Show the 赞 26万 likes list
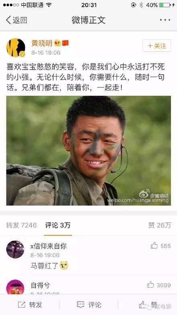The image size is (177, 315). tap(160, 225)
